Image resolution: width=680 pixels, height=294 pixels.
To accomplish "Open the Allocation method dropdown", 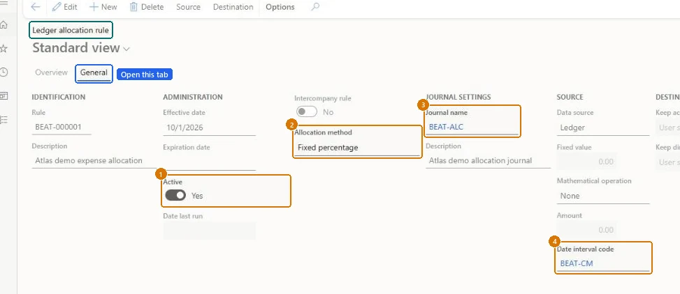I will pos(357,148).
